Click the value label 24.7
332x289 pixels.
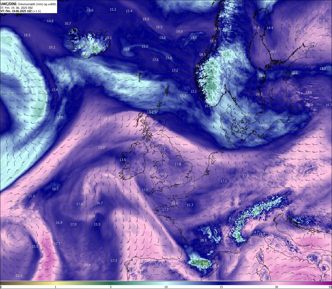click(x=193, y=184)
